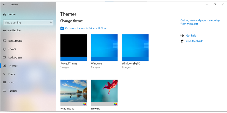
Task: Click color wheel on Flowers theme
Action: point(116,104)
